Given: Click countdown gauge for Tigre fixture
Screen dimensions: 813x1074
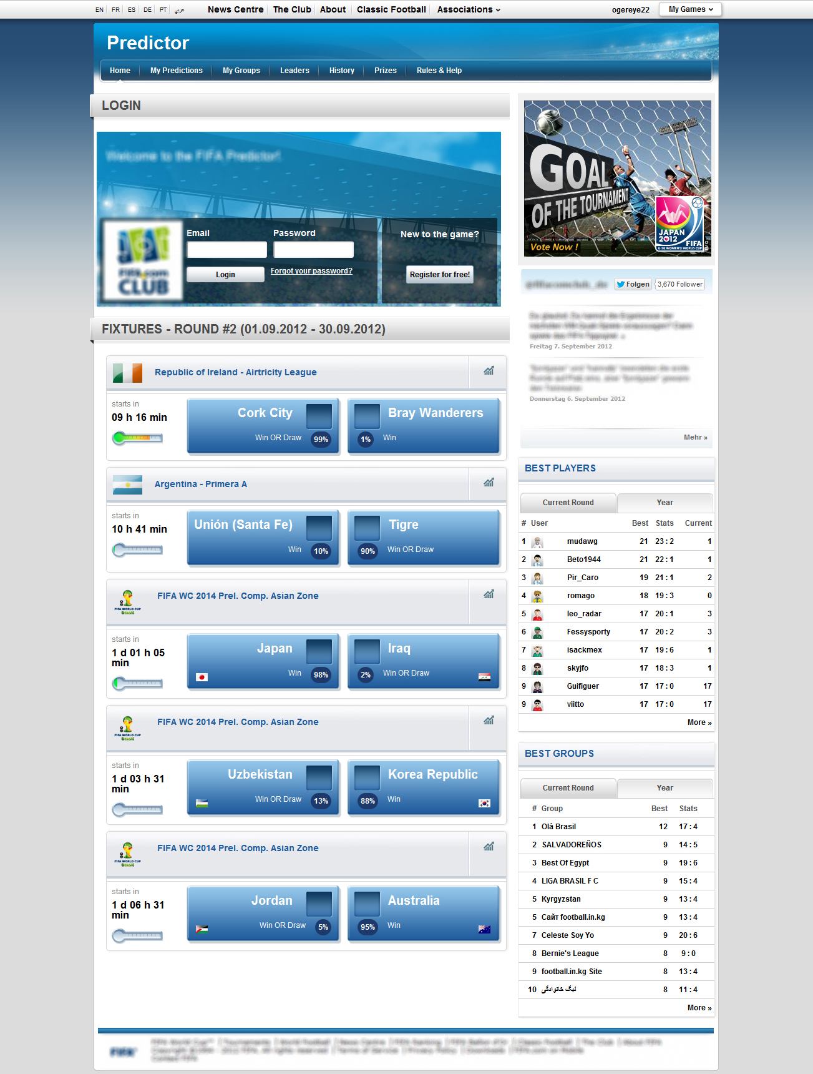Looking at the screenshot, I should coord(137,550).
